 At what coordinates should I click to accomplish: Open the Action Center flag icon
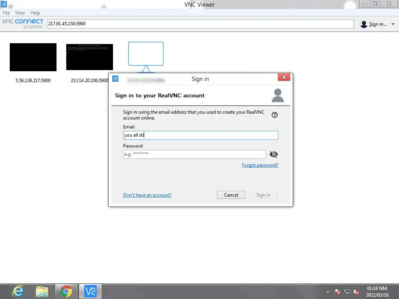tap(337, 292)
